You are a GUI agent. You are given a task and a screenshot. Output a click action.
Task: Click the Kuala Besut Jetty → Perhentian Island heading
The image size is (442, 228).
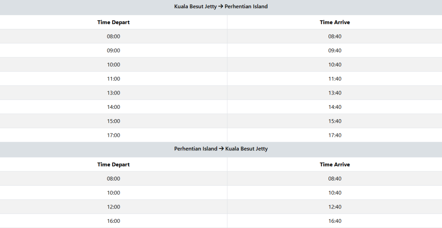[221, 7]
